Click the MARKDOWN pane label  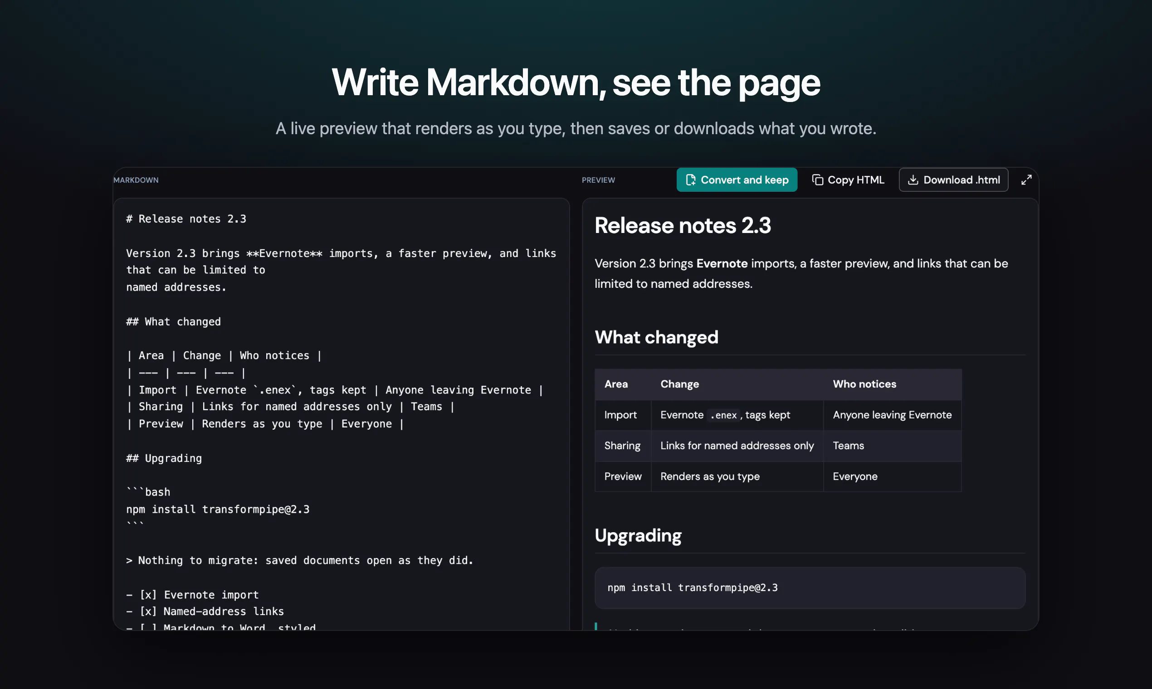click(x=136, y=180)
